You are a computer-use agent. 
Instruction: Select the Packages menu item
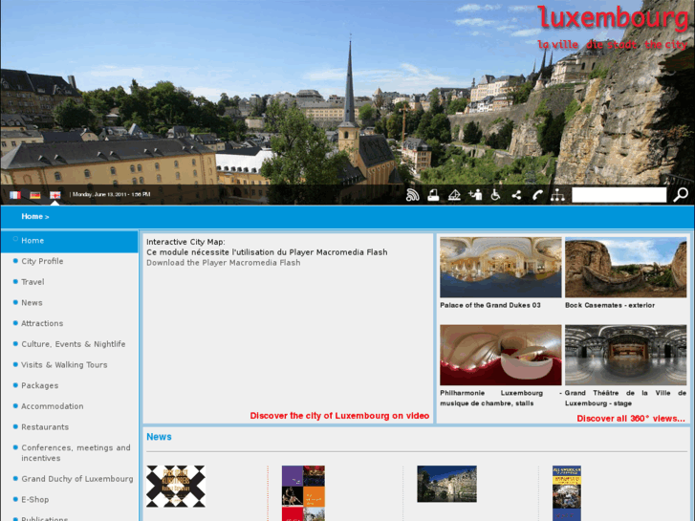[40, 386]
